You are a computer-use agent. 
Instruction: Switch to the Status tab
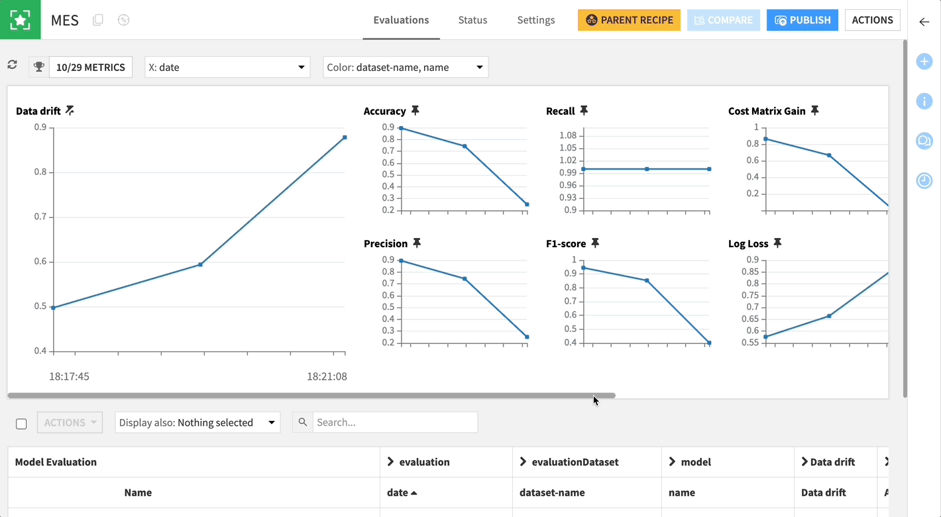(472, 20)
